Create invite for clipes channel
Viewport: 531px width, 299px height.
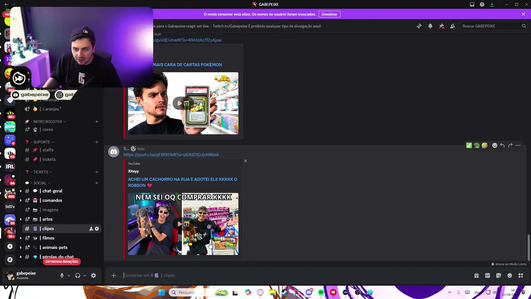click(x=91, y=229)
